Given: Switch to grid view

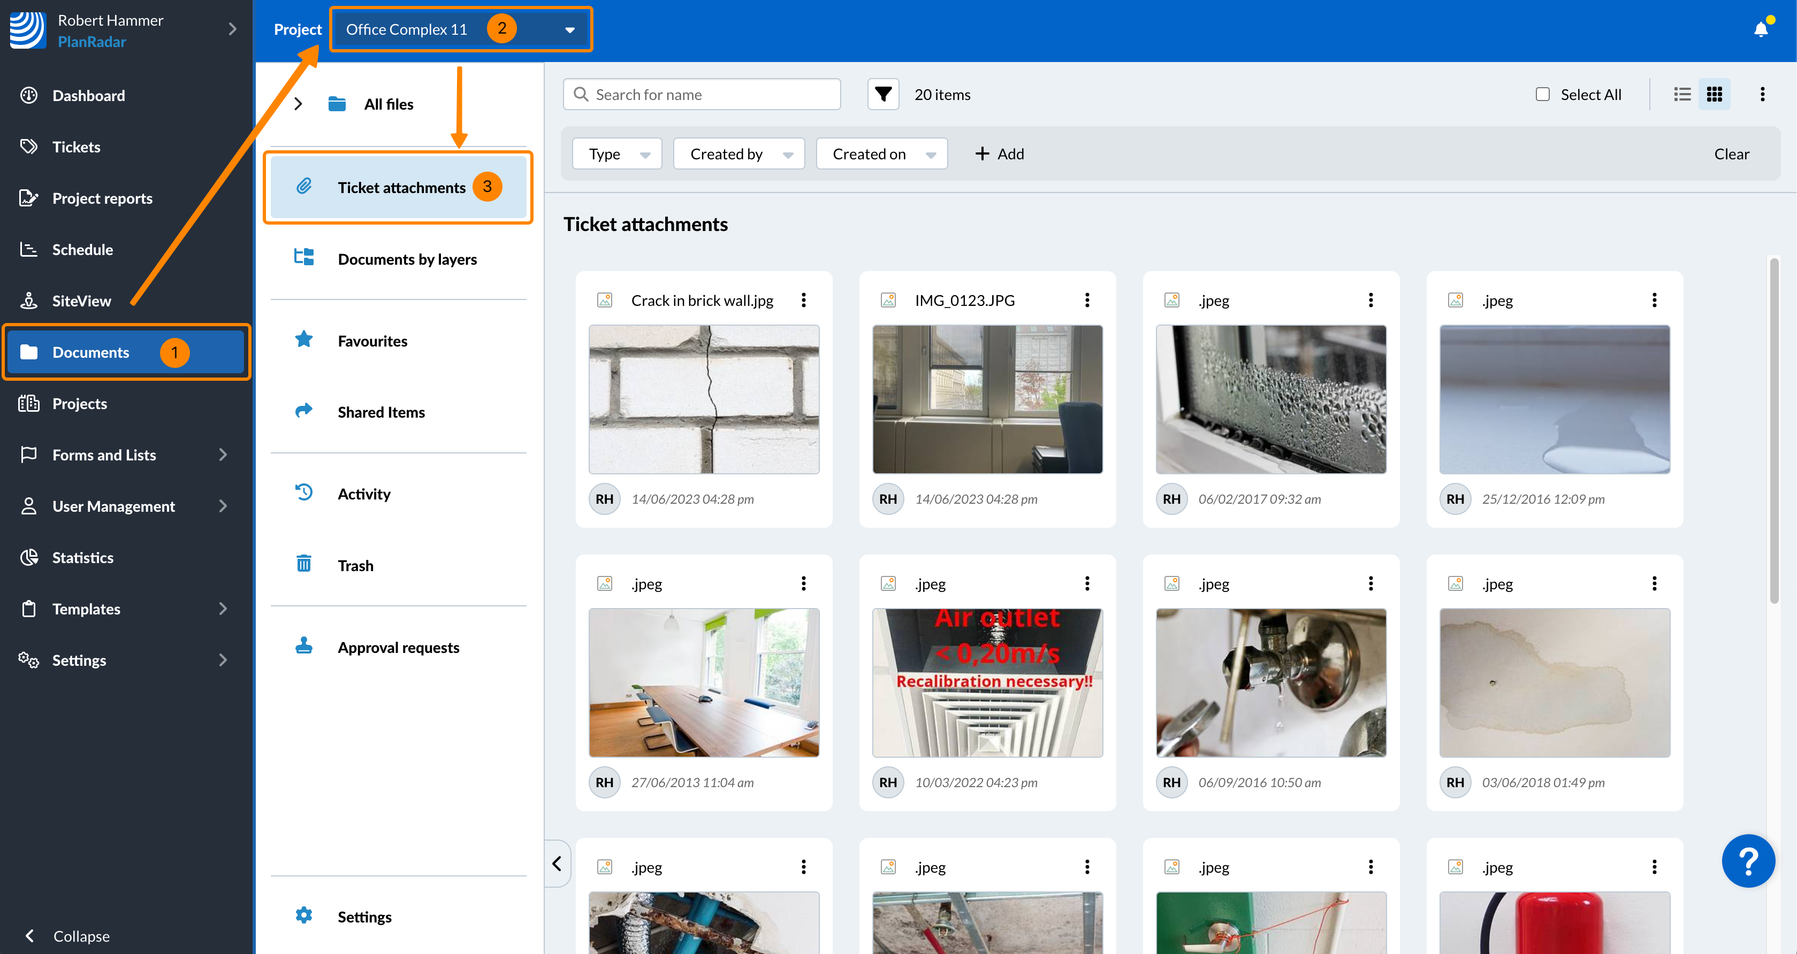Looking at the screenshot, I should (x=1714, y=94).
